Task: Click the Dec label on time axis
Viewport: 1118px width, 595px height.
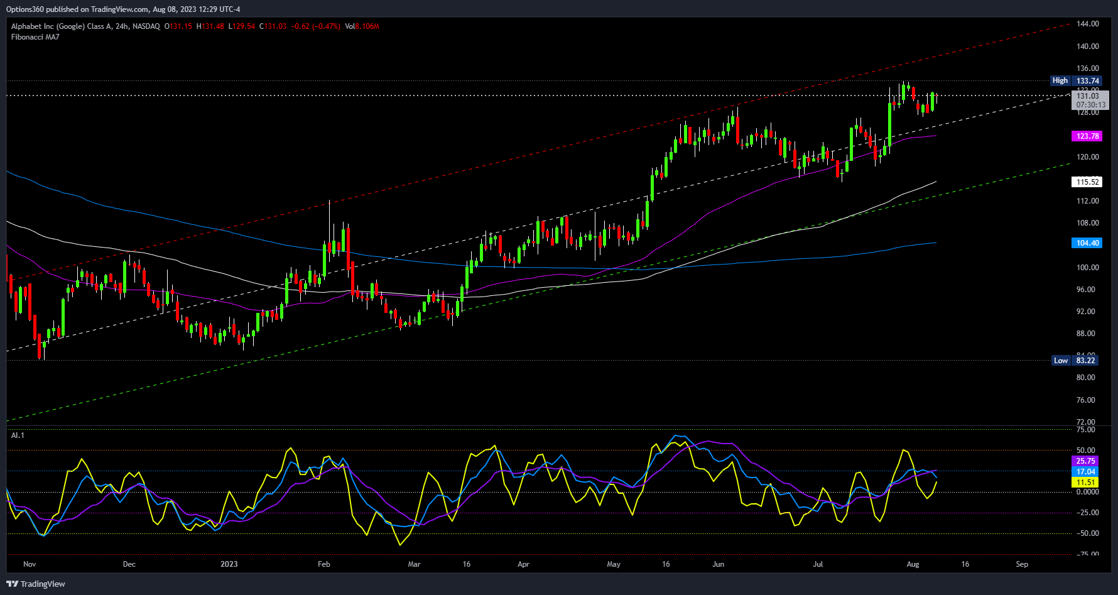Action: 129,564
